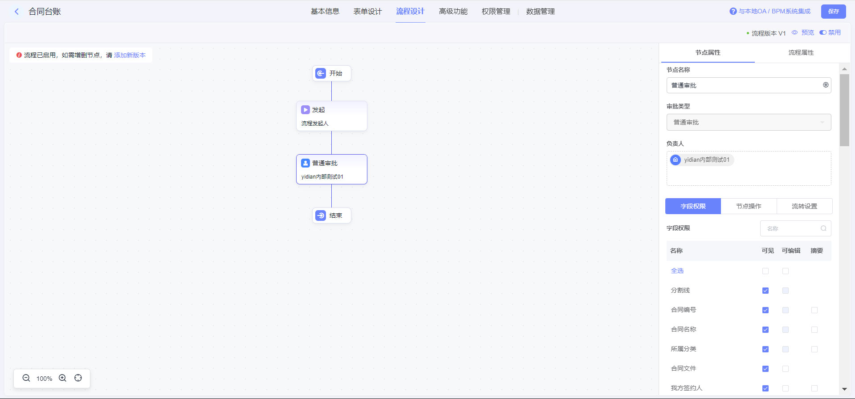The height and width of the screenshot is (399, 855).
Task: Click the zoom out magnifier icon
Action: click(x=26, y=378)
